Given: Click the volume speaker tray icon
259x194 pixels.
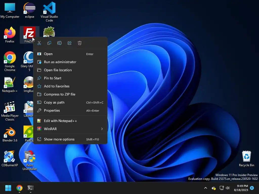Looking at the screenshot, I should point(228,188).
